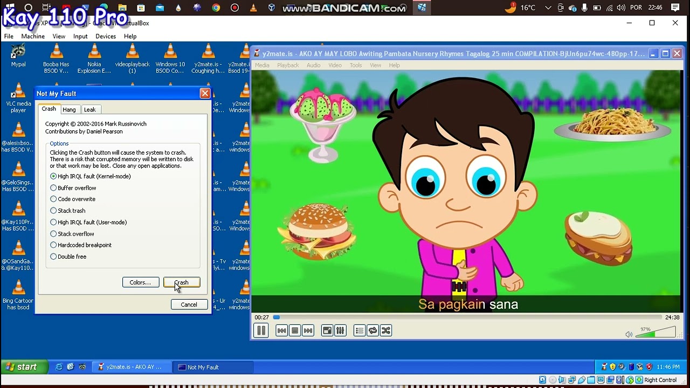
Task: Select Double free option
Action: [x=68, y=257]
